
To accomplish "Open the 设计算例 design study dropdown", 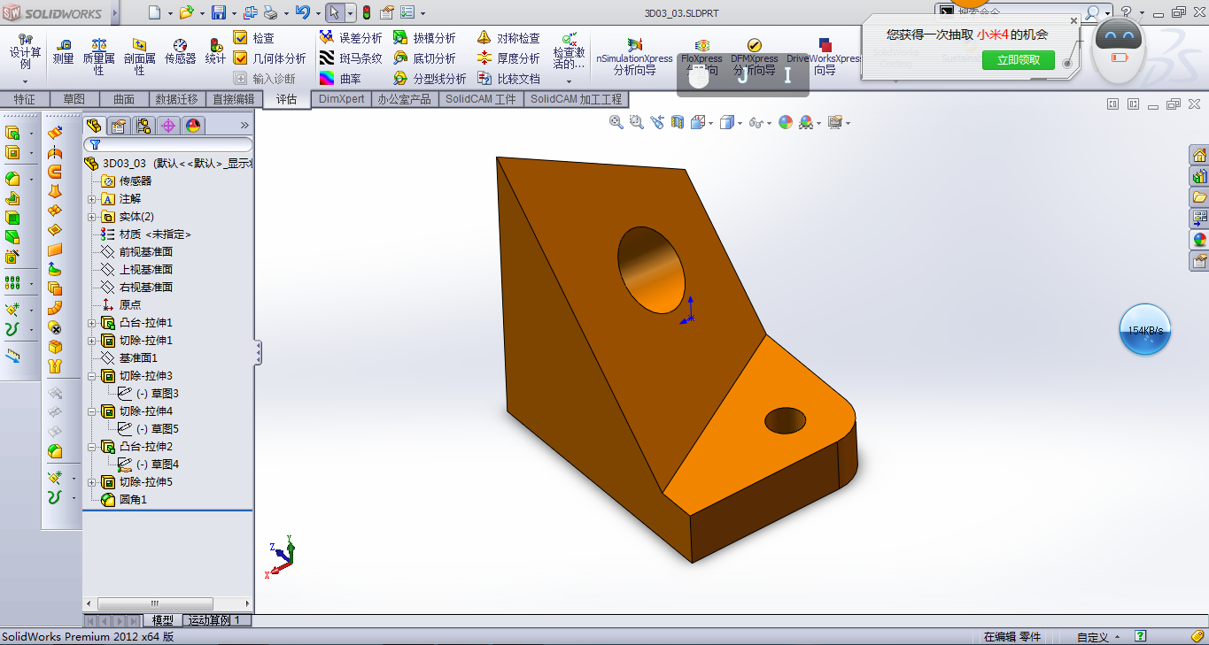I will click(x=26, y=81).
